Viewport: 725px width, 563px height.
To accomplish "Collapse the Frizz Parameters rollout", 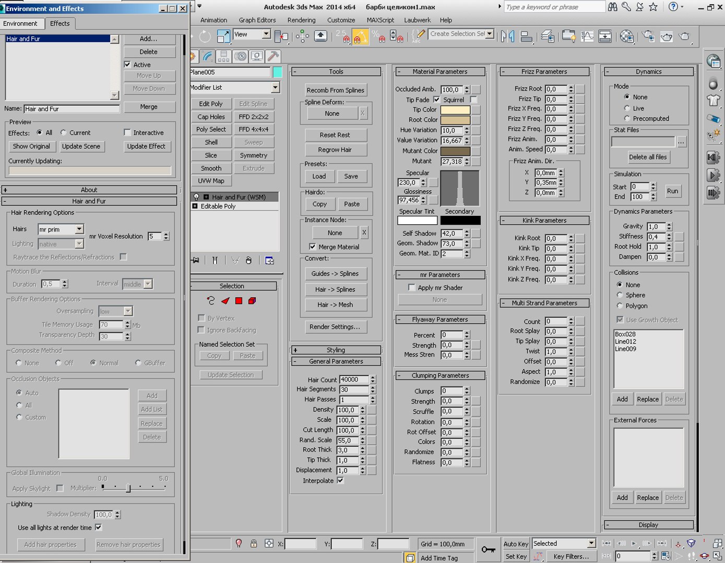I will pos(544,72).
